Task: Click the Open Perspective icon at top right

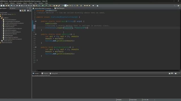Action: (x=178, y=6)
